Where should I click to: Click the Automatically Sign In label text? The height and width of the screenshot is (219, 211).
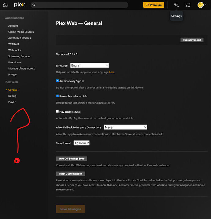(72, 81)
